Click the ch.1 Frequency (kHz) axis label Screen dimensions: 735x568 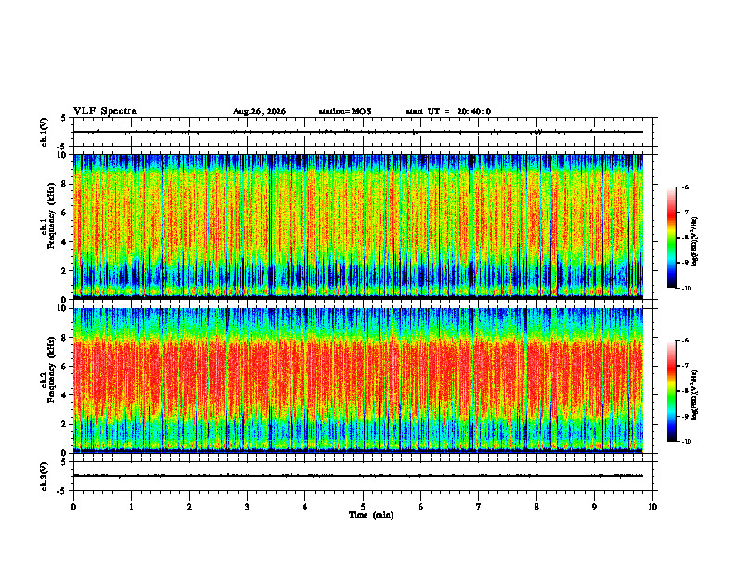[48, 226]
